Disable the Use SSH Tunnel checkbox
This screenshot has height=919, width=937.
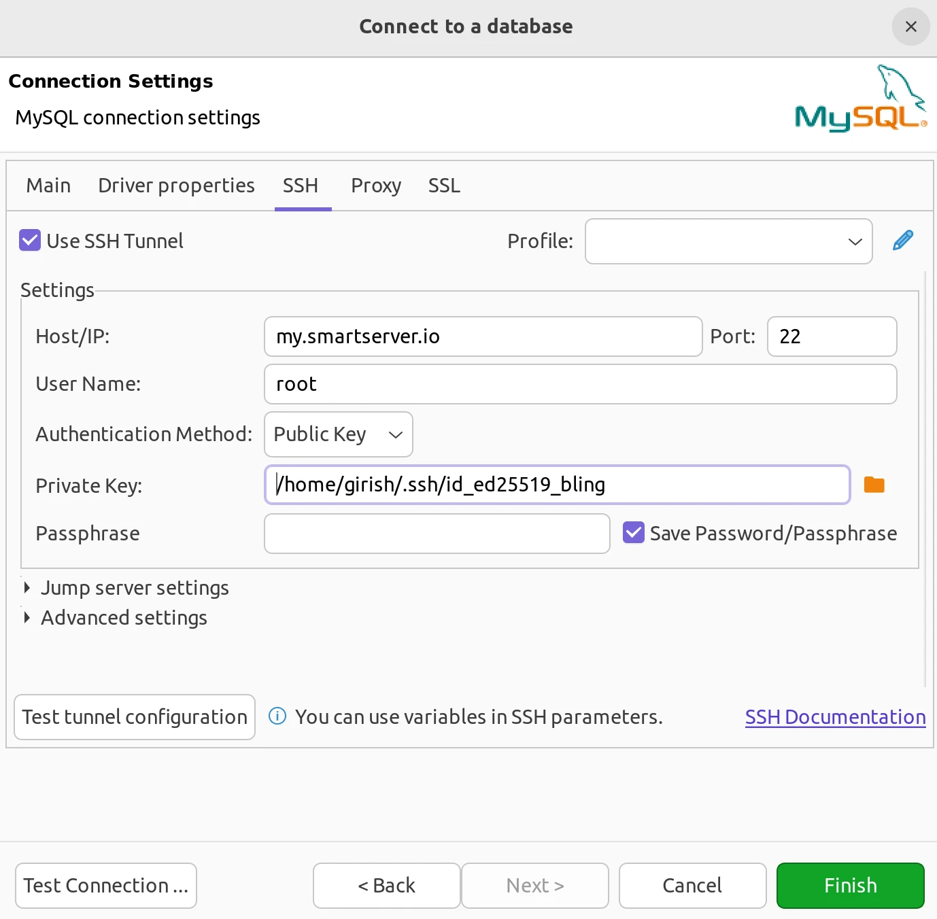(x=29, y=241)
